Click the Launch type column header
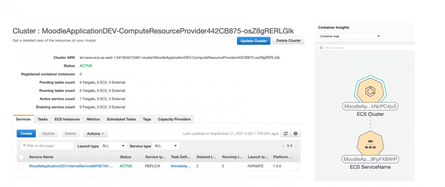445x187 pixels. pos(258,157)
